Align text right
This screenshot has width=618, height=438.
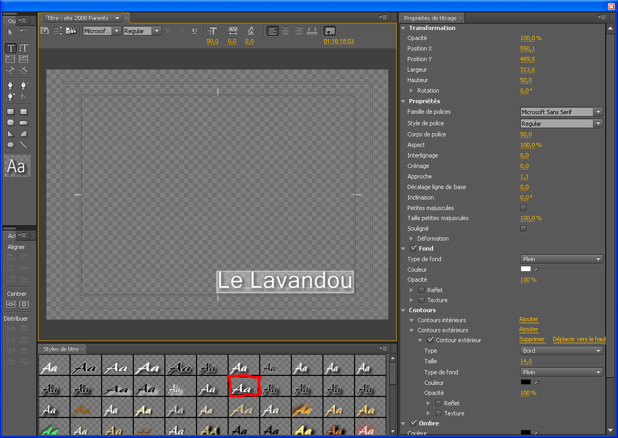point(299,31)
